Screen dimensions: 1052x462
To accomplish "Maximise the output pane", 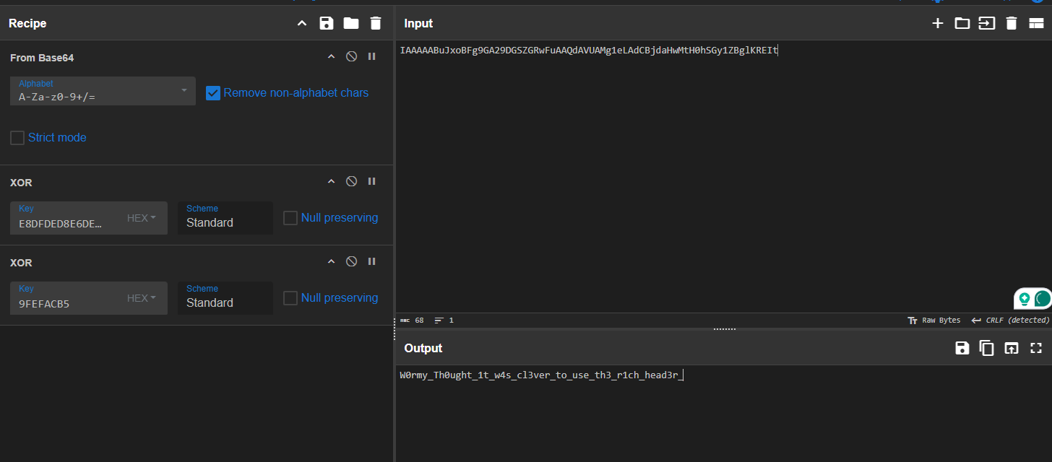I will [x=1036, y=348].
